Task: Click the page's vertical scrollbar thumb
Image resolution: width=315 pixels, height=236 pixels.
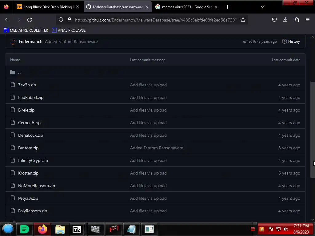Action: coord(313,130)
